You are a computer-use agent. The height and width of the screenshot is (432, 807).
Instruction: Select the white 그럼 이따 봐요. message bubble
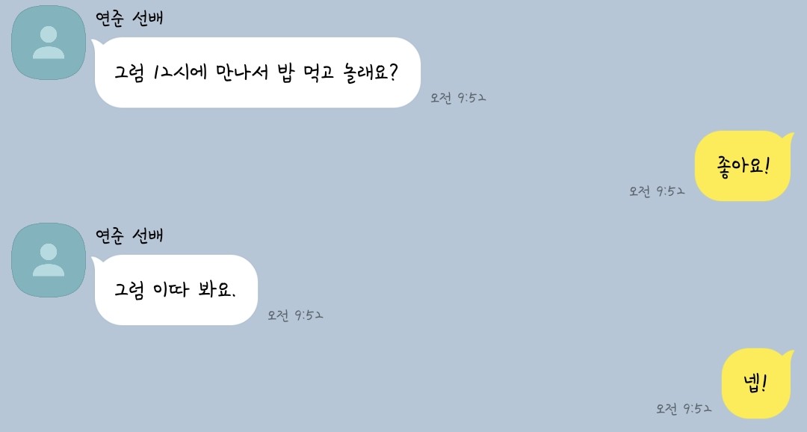click(175, 290)
